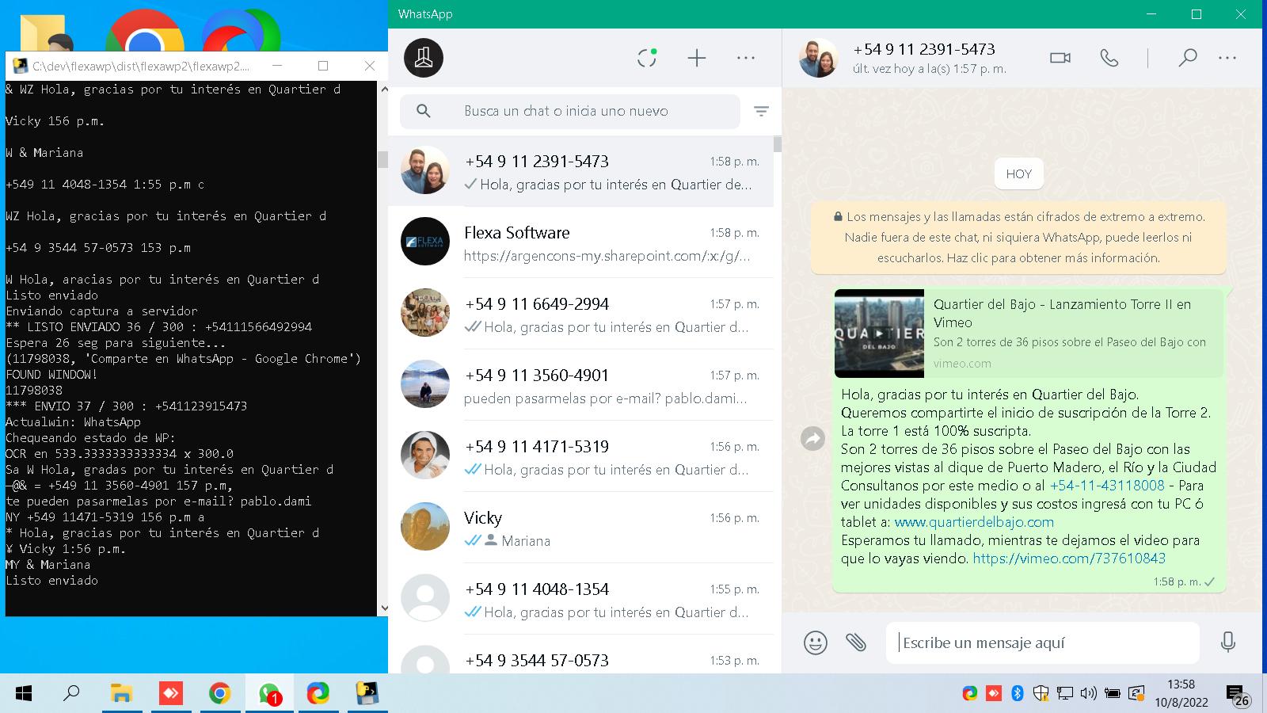
Task: Open Windows taskbar search
Action: [x=72, y=694]
